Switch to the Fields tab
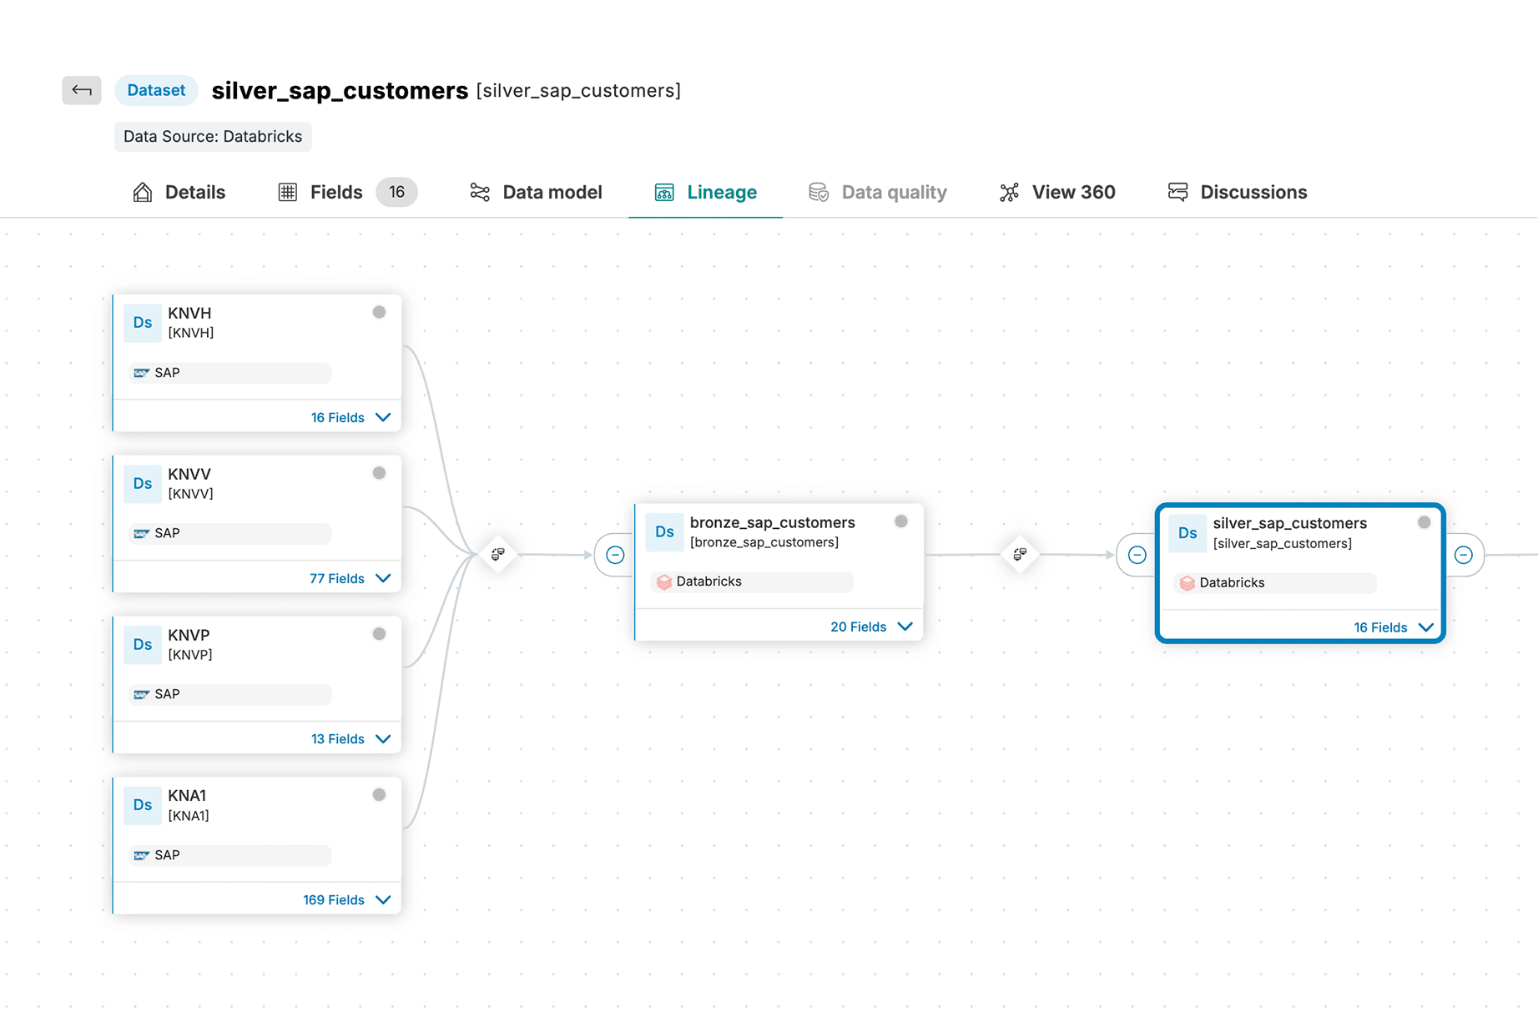The width and height of the screenshot is (1538, 1032). click(x=347, y=192)
